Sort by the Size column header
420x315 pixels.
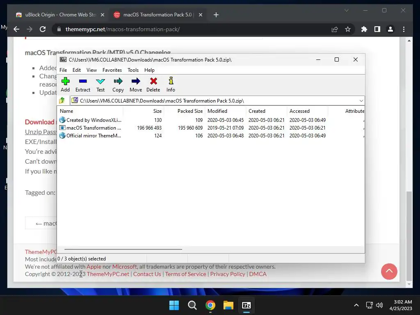tap(144, 111)
